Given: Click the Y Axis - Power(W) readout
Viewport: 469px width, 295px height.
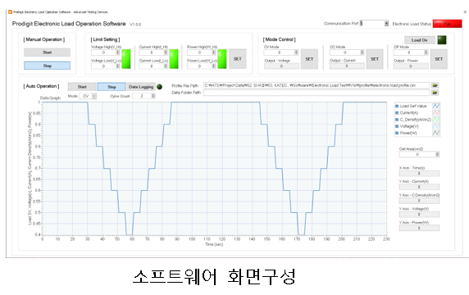Looking at the screenshot, I should [x=419, y=228].
